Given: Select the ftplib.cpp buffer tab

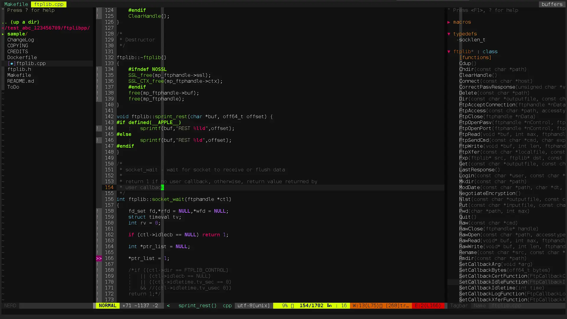Looking at the screenshot, I should (x=49, y=4).
